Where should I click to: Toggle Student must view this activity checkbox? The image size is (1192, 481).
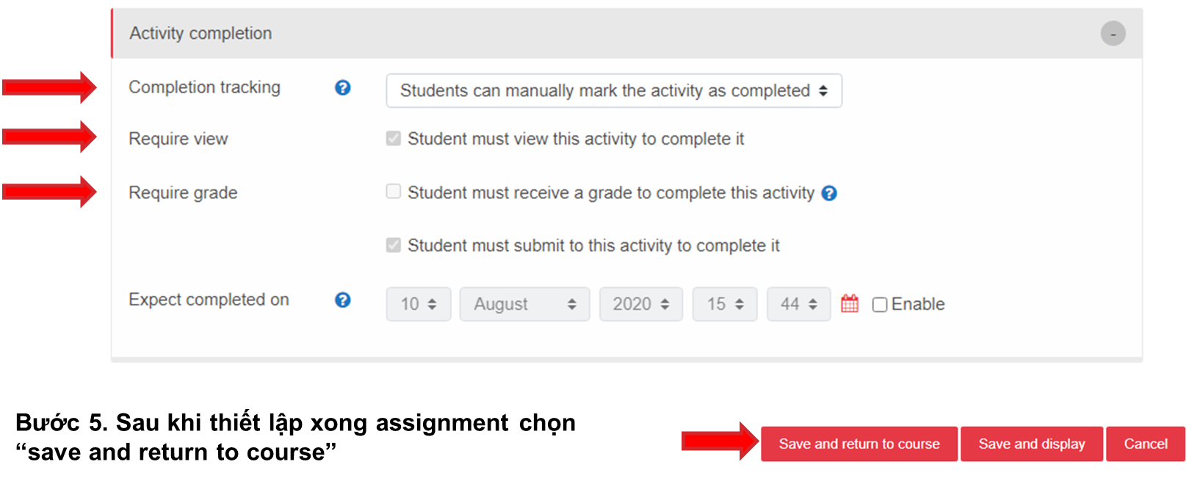394,139
